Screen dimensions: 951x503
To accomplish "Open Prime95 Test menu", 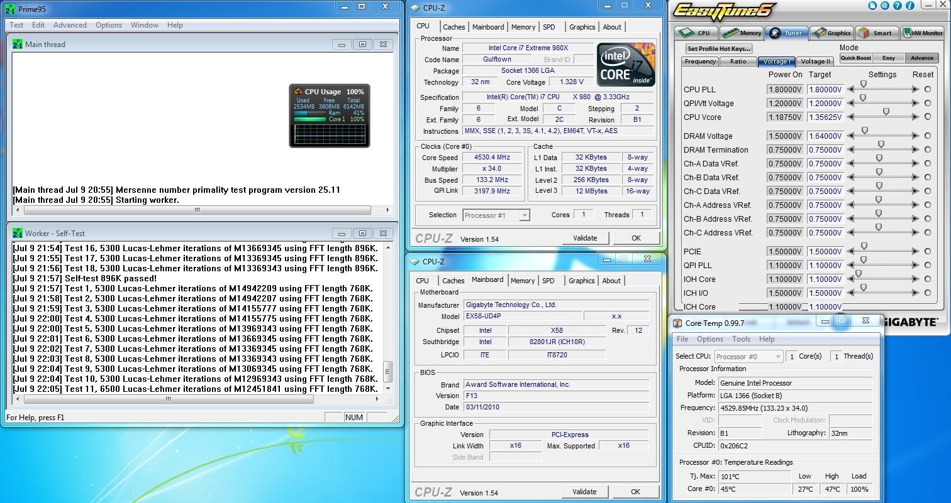I will click(x=16, y=25).
